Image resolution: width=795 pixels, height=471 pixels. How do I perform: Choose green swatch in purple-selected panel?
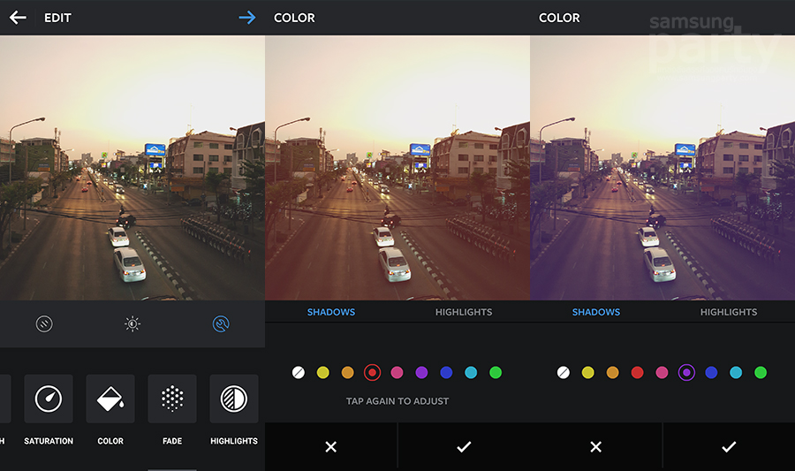(x=761, y=373)
